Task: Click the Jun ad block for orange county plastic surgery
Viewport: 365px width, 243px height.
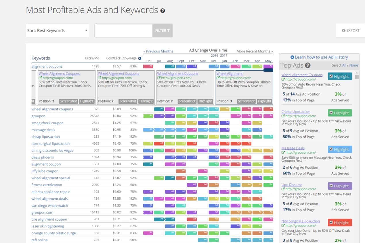Action: click(x=148, y=233)
